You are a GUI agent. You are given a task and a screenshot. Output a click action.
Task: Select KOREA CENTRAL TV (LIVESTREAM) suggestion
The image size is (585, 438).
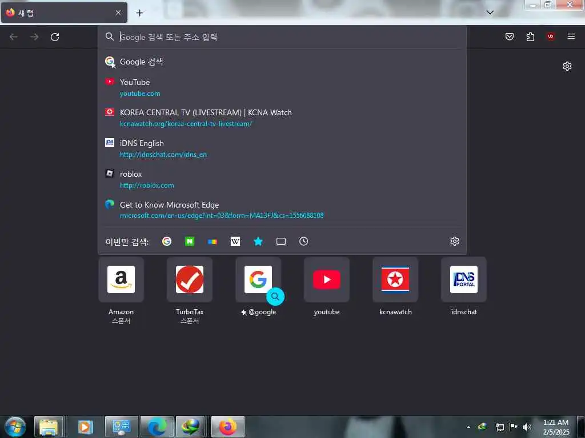tap(282, 117)
